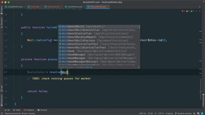Go to next highlighted error arrow
Image resolution: width=205 pixels, height=115 pixels.
tap(200, 11)
